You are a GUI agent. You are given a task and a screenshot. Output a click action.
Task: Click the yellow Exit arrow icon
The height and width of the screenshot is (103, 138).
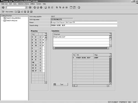point(38,7)
